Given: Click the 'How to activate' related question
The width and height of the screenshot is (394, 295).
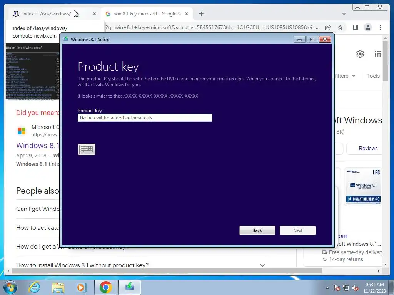Looking at the screenshot, I should tap(38, 228).
